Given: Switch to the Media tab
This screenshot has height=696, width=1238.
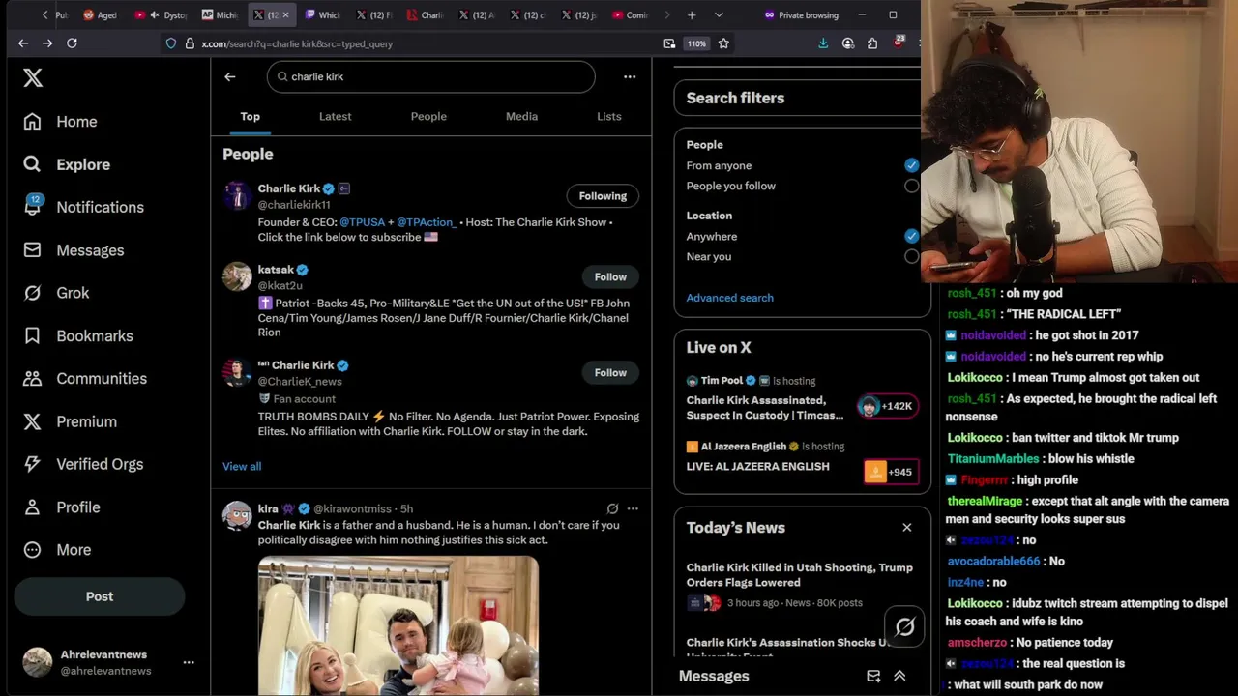Looking at the screenshot, I should 521,116.
